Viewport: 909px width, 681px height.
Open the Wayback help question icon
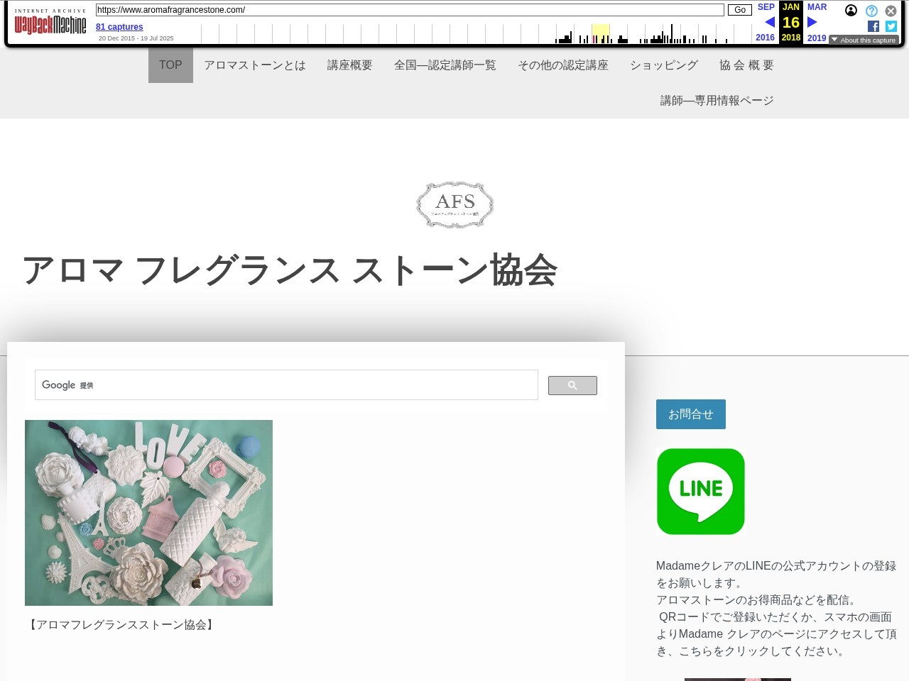(871, 11)
